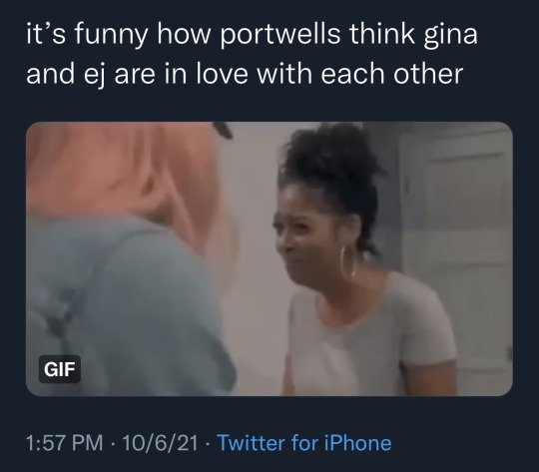
Task: Click the word "portwells" in the tweet
Action: click(280, 34)
